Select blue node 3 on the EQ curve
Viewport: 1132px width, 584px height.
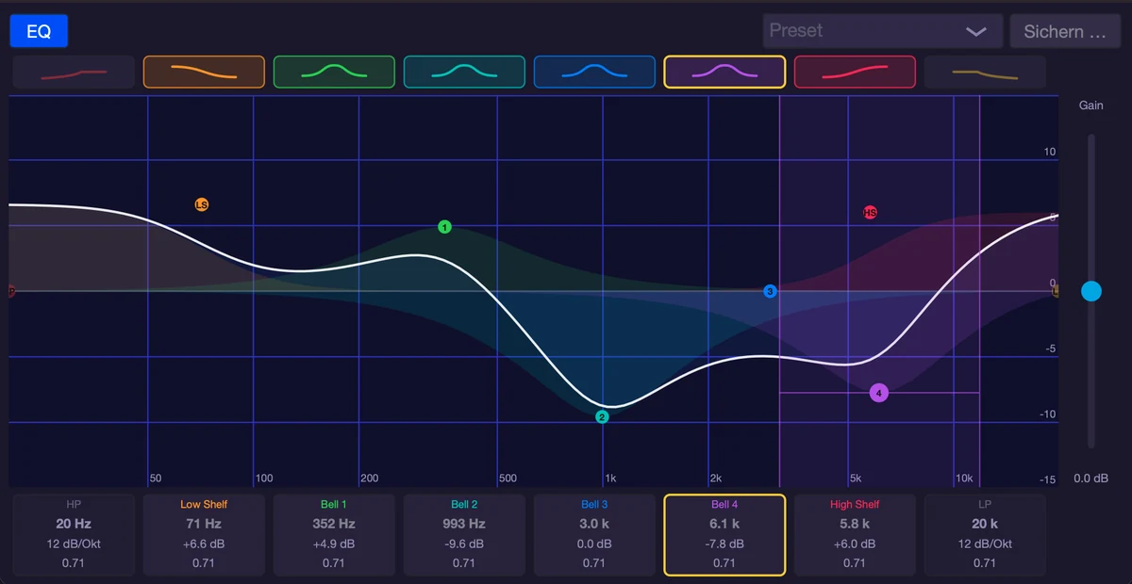[770, 291]
